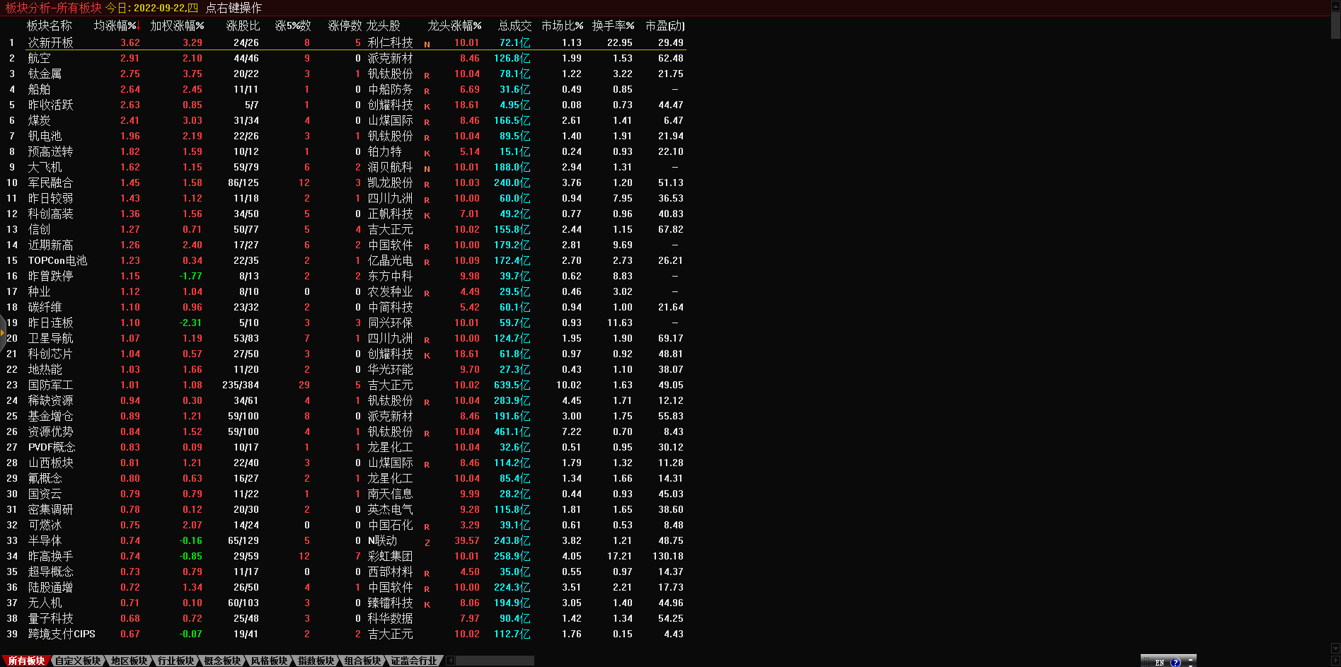Click the 半导体 sector name
The width and height of the screenshot is (1341, 667).
pyautogui.click(x=45, y=540)
